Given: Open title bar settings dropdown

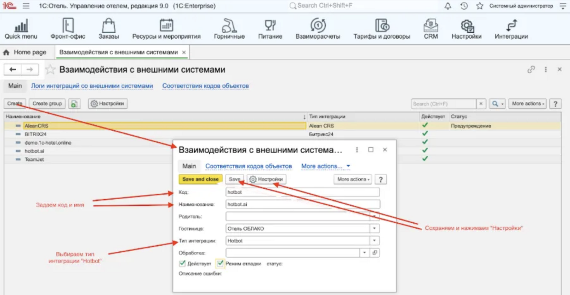Looking at the screenshot, I should point(563,6).
